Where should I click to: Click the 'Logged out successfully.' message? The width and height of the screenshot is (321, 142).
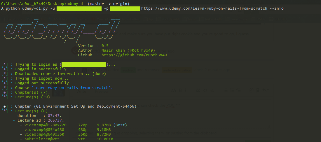pos(43,83)
